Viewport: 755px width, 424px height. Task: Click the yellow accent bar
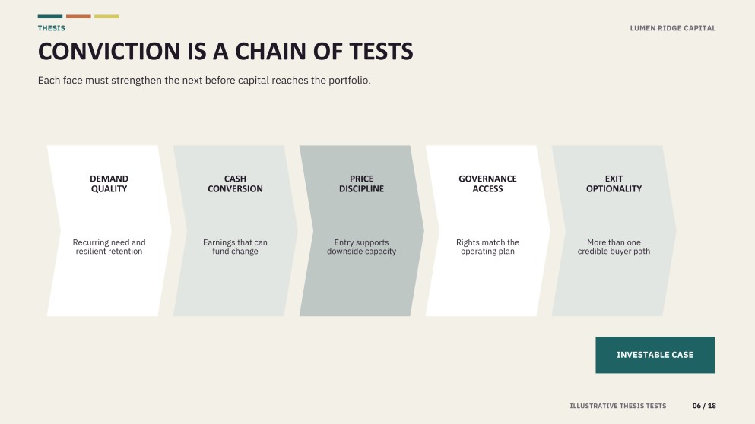point(107,17)
